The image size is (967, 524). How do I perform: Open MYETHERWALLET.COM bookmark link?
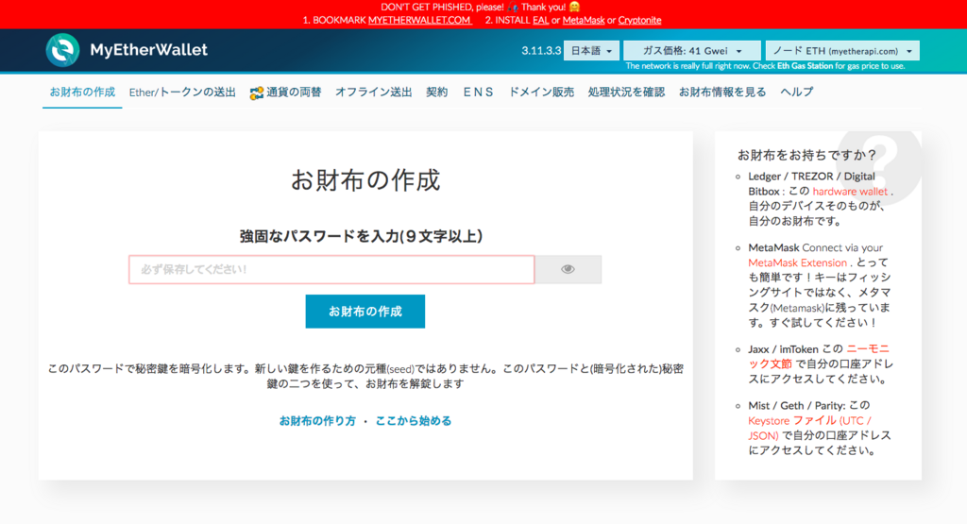tap(419, 21)
